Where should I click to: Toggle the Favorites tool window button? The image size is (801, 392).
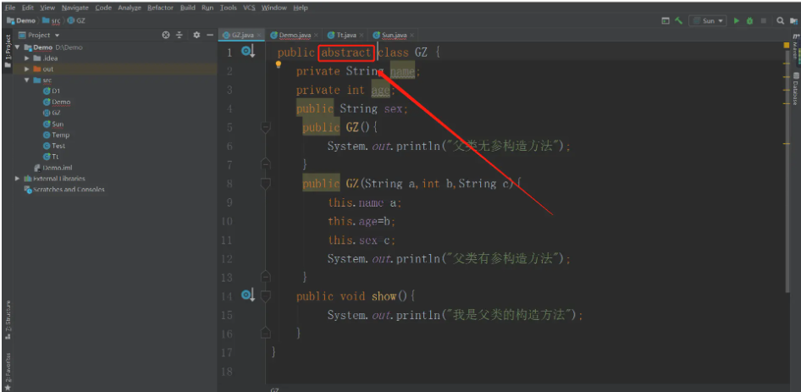pyautogui.click(x=7, y=371)
